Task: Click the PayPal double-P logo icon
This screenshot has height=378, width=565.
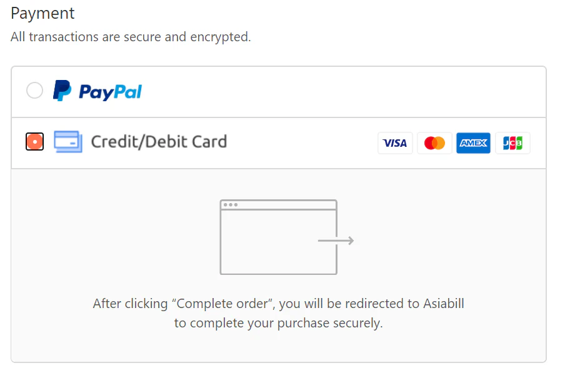Action: click(x=62, y=91)
